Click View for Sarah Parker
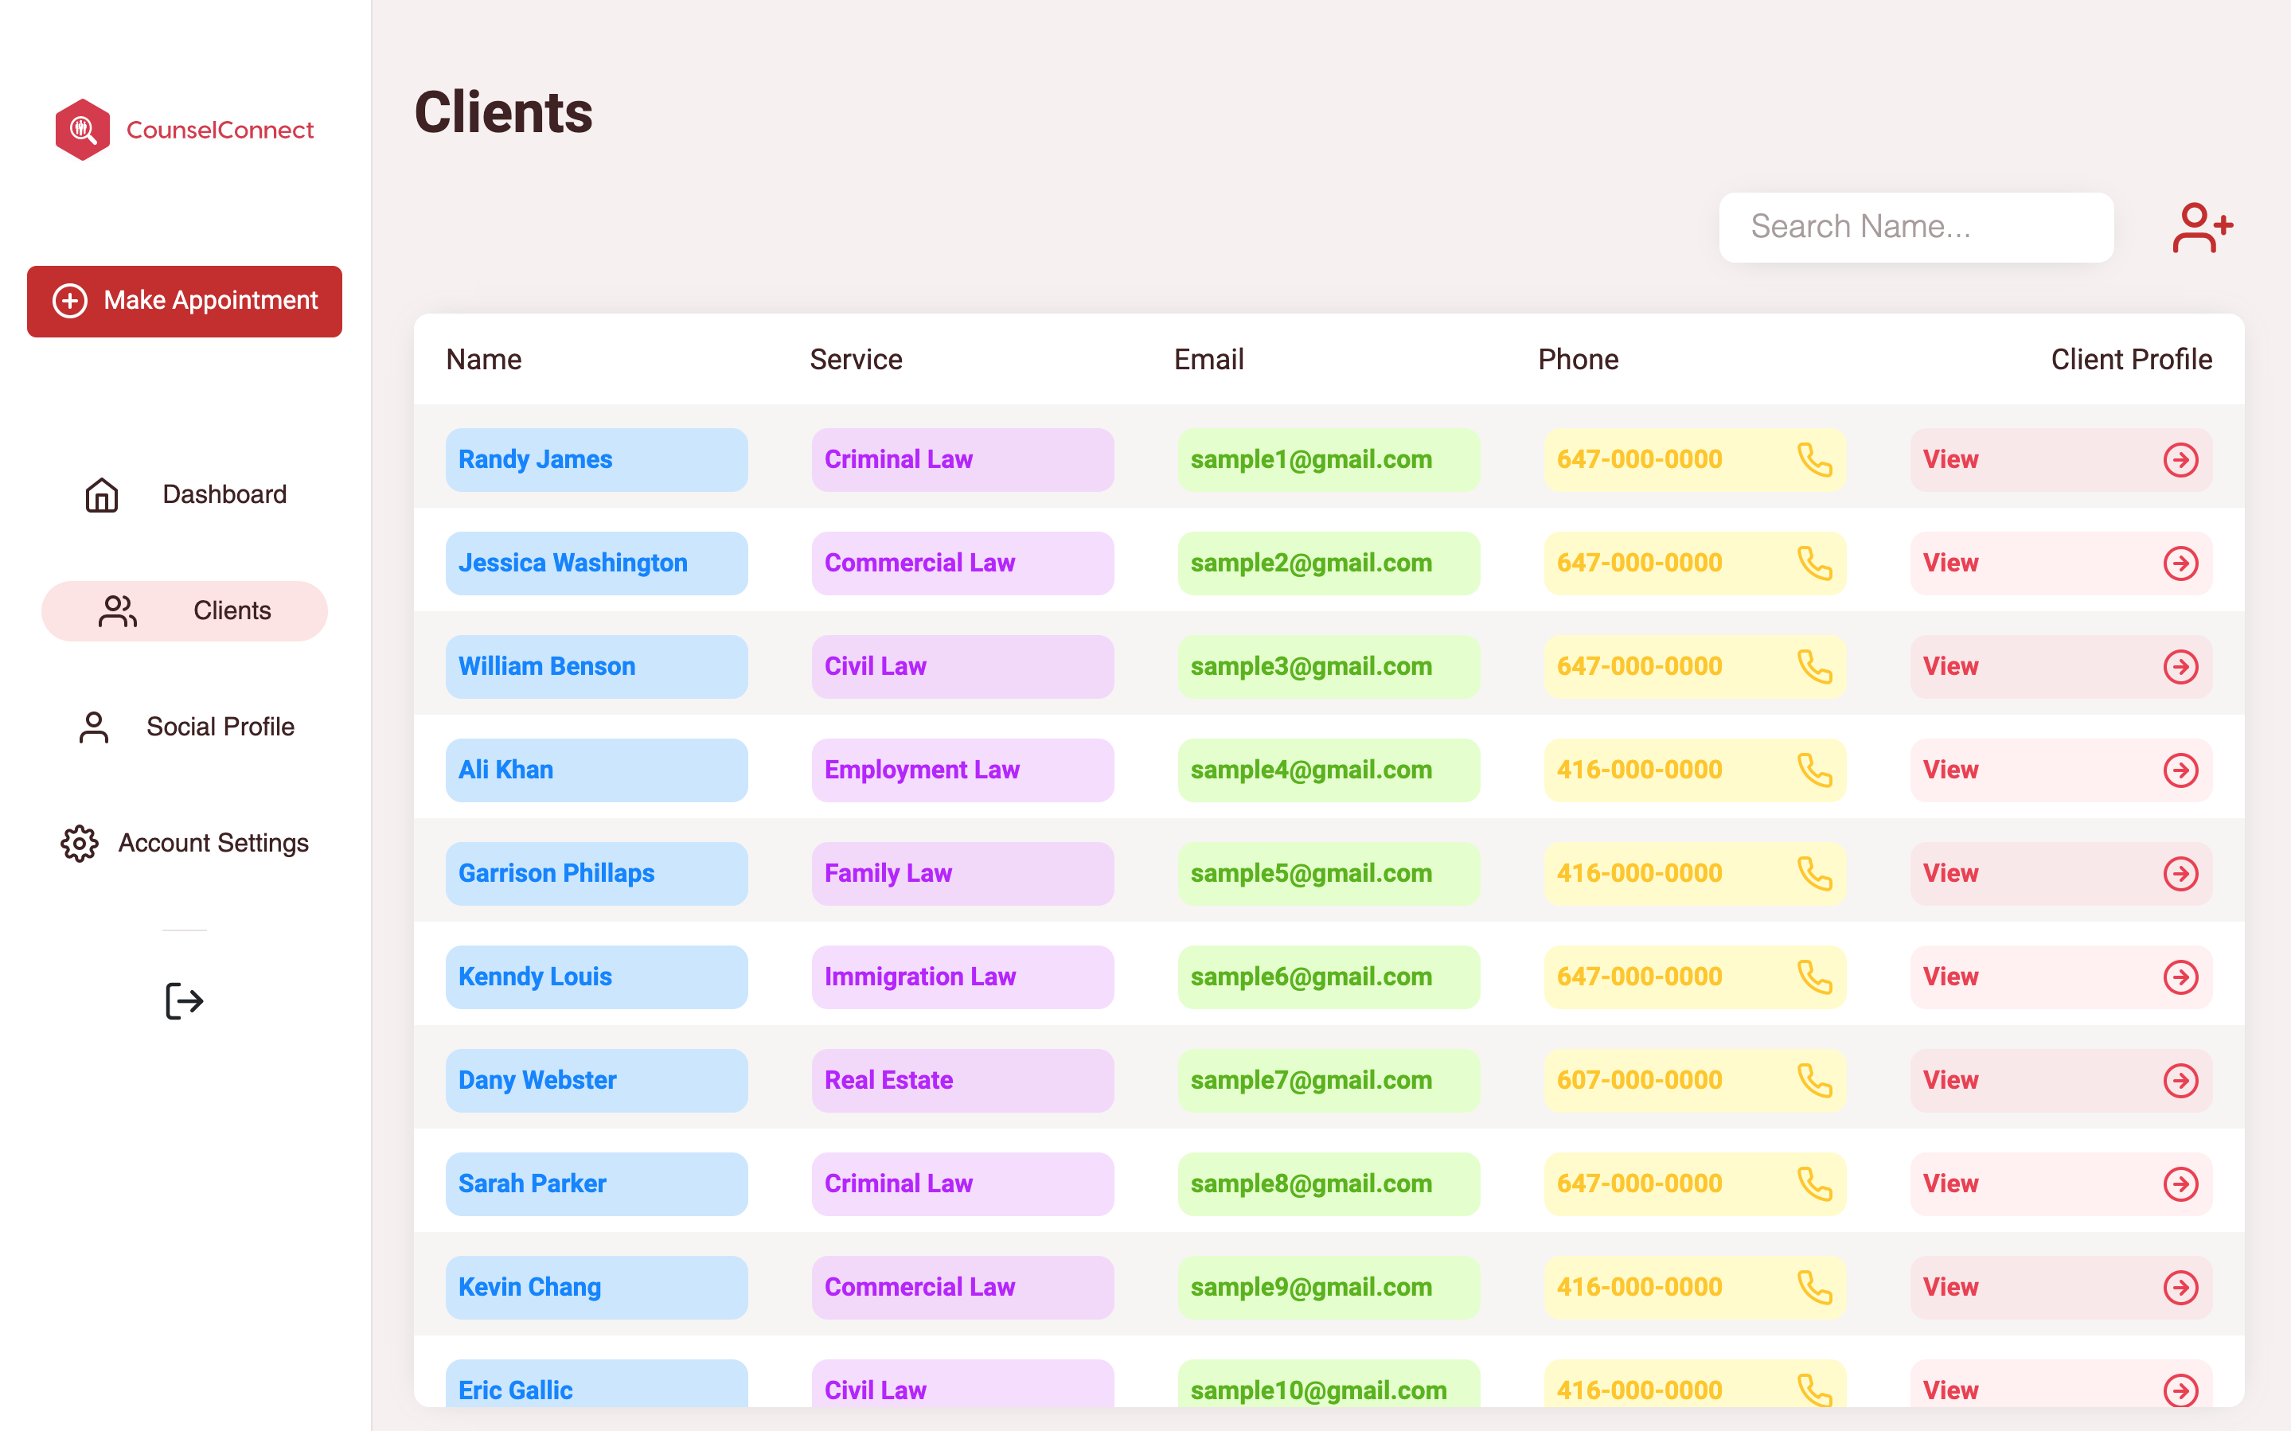The width and height of the screenshot is (2291, 1431). click(x=2060, y=1184)
